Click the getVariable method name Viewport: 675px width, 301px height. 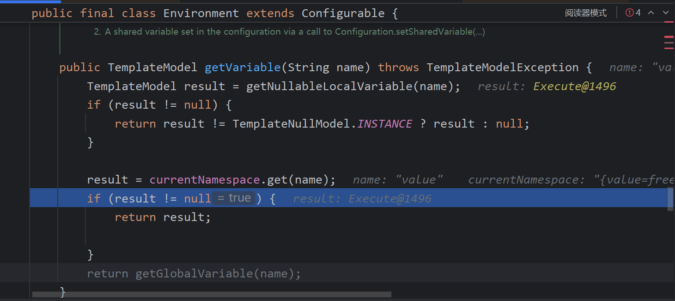pos(243,68)
